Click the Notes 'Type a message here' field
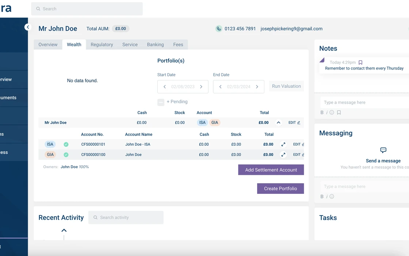This screenshot has width=409, height=256. point(365,102)
